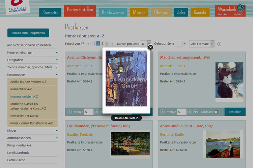Click title Die Oleander, (Terasse in Meric) 1867
253x168 pixels.
(99, 126)
